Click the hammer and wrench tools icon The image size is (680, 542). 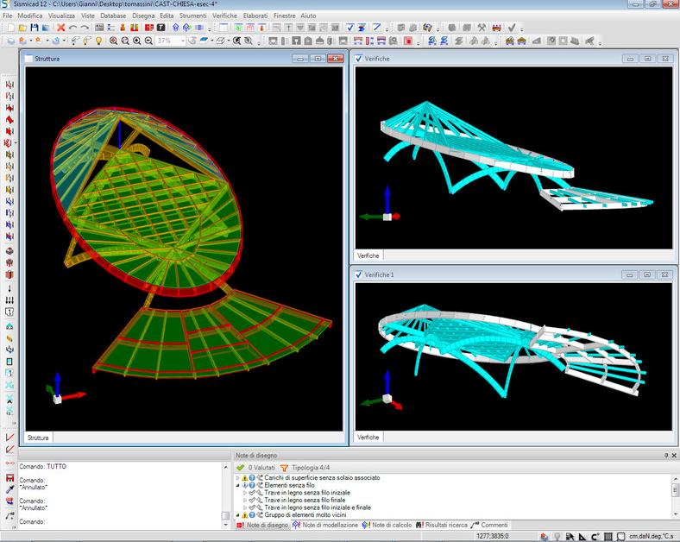[482, 28]
